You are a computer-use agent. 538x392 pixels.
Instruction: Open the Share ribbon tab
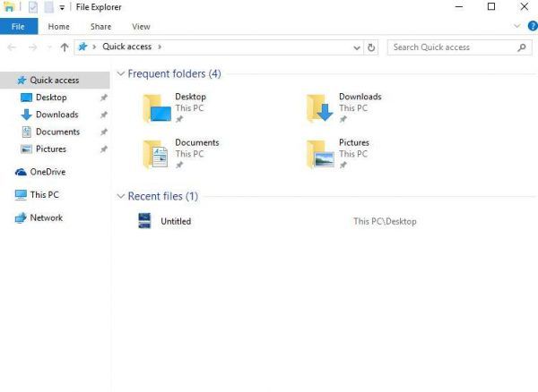[x=100, y=27]
